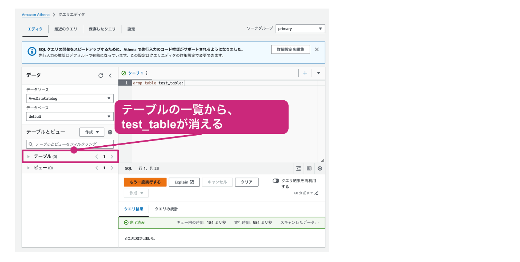Show keyboard shortcuts icon
The image size is (520, 262).
pyautogui.click(x=309, y=168)
